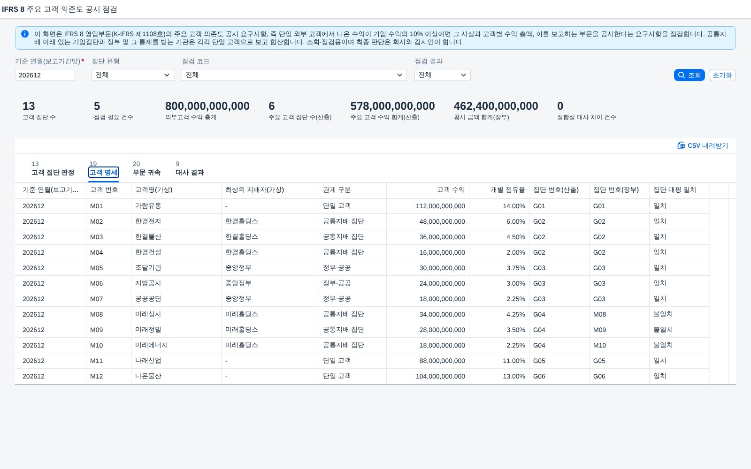The height and width of the screenshot is (469, 751).
Task: Click the 조달기관 customer cell
Action: [148, 268]
